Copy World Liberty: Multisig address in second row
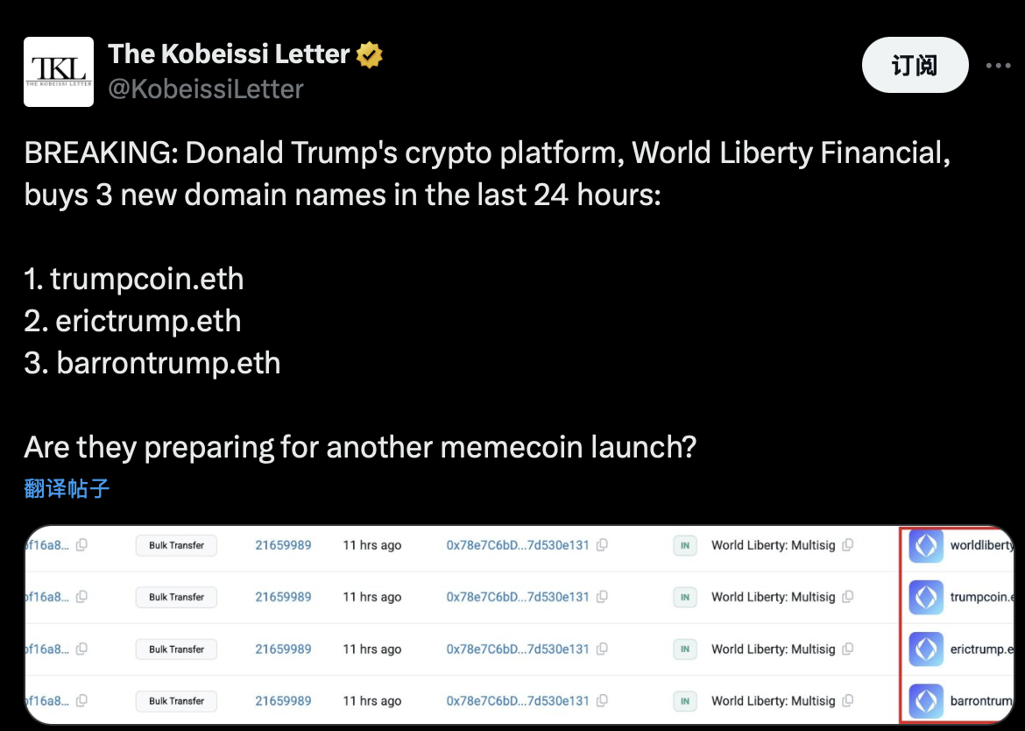 (x=847, y=597)
